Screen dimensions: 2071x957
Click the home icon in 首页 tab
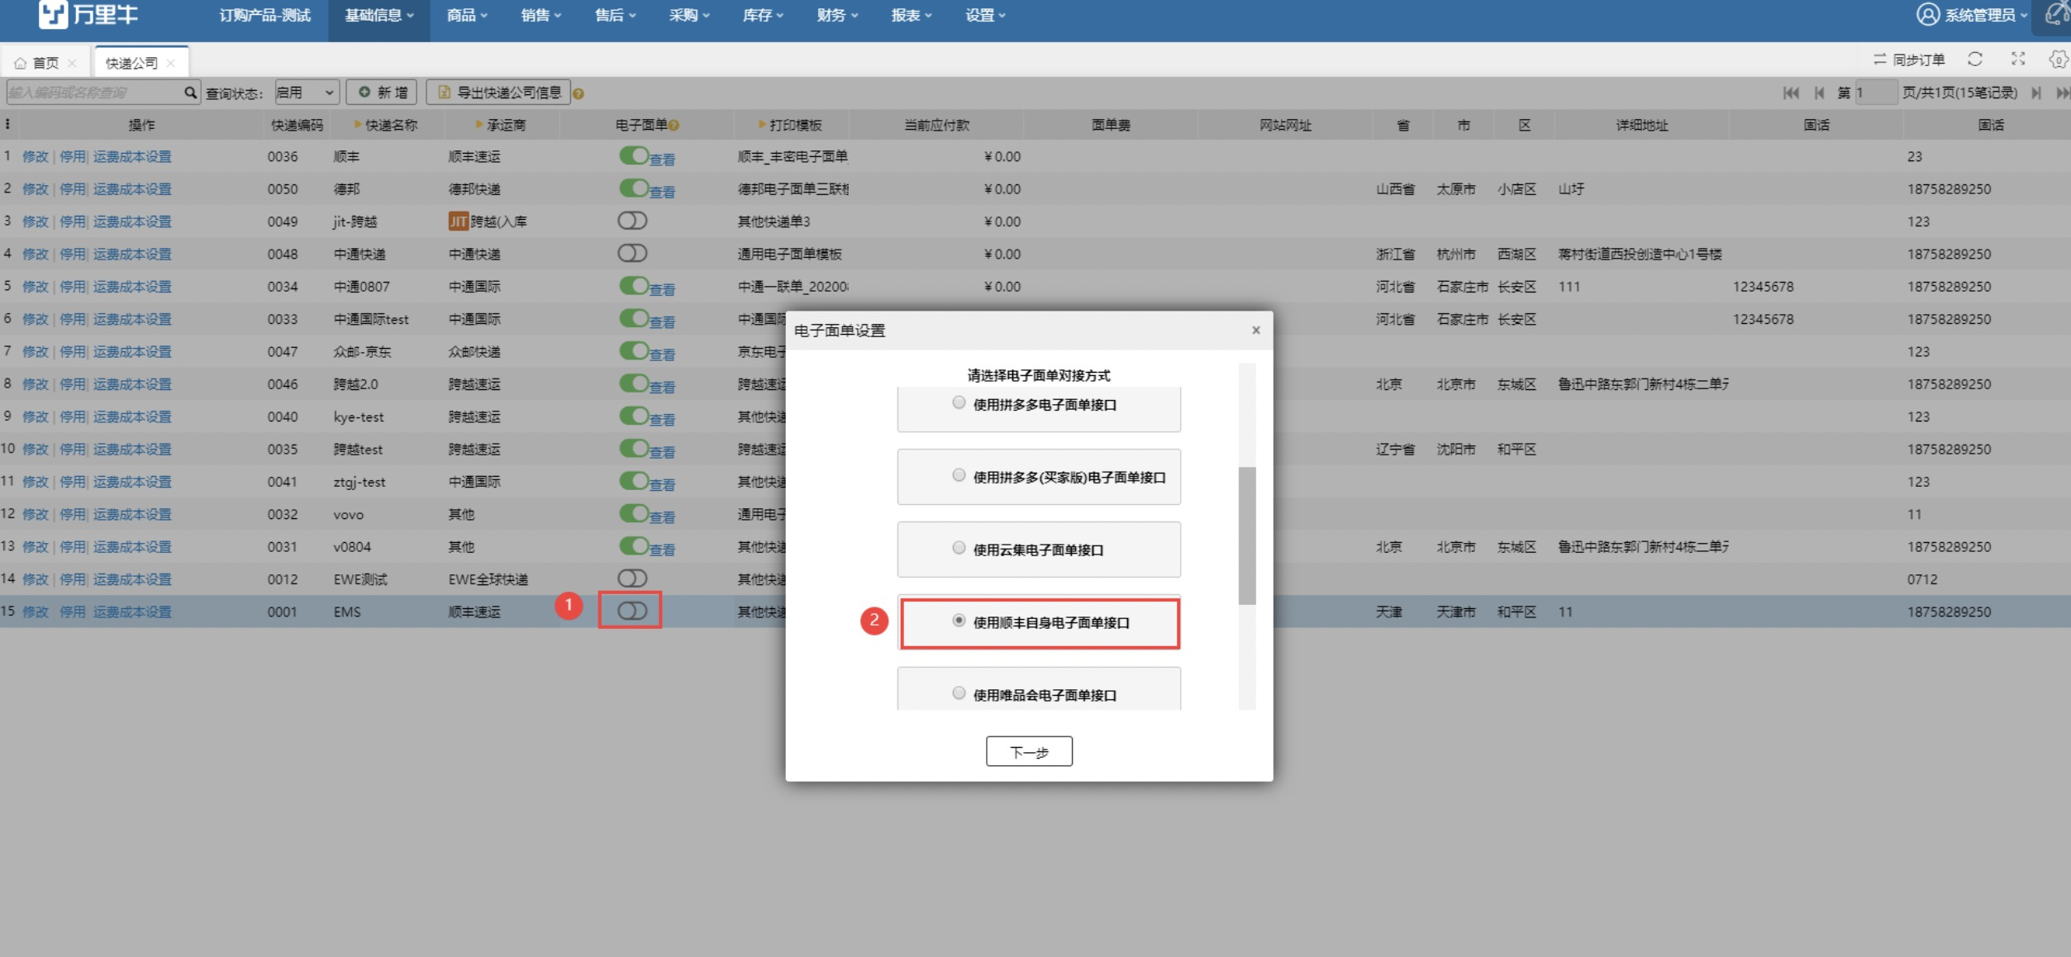20,63
